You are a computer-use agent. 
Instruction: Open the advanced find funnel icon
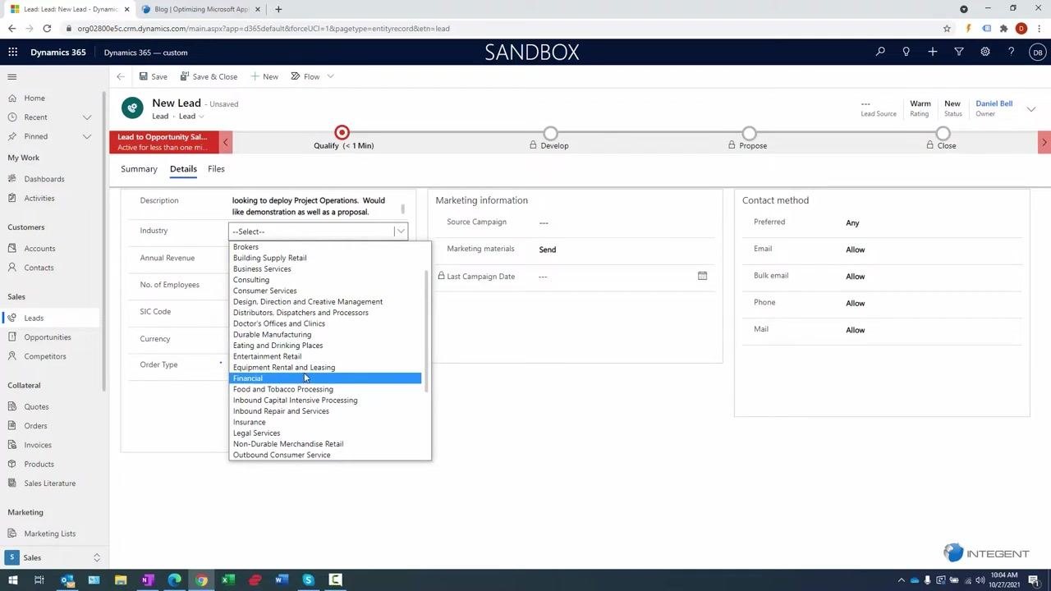(x=958, y=52)
